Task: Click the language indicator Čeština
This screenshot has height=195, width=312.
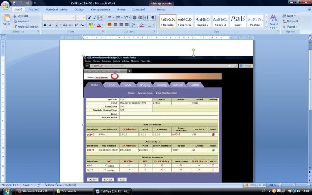Action: tap(60, 185)
